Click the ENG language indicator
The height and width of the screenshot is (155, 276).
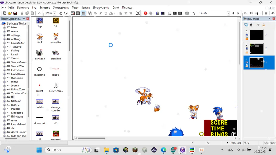pyautogui.click(x=230, y=150)
